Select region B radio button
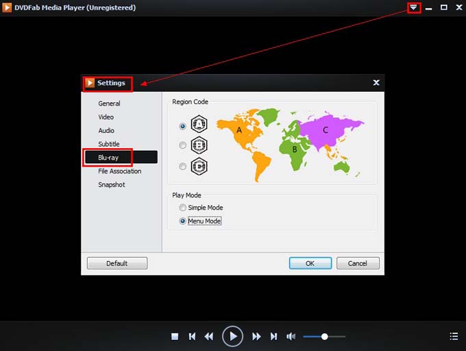 (183, 145)
